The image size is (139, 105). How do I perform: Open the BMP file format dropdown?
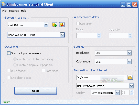[132, 86]
